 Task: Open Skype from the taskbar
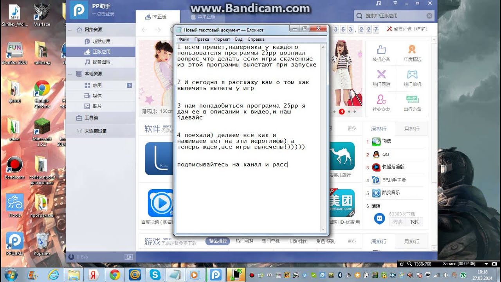(155, 275)
